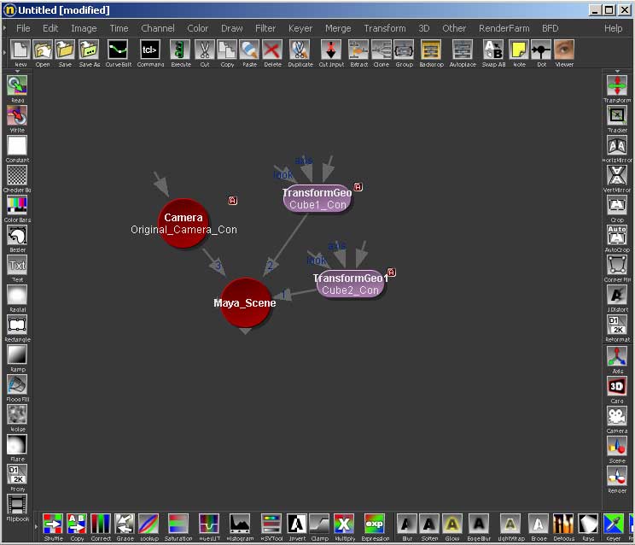Image resolution: width=635 pixels, height=545 pixels.
Task: Add a Constant color node
Action: [x=17, y=145]
